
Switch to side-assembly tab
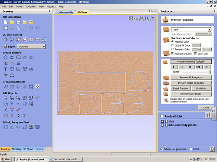66,12
